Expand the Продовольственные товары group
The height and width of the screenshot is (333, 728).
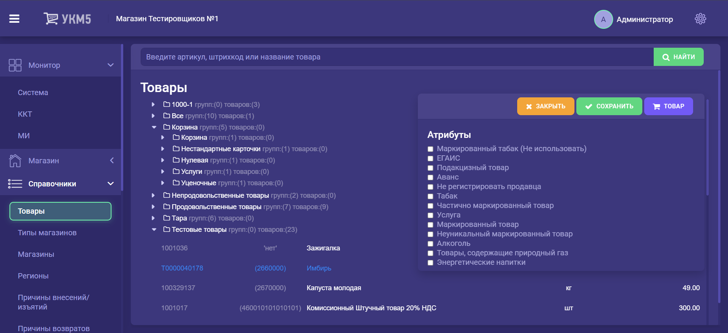[x=153, y=207]
